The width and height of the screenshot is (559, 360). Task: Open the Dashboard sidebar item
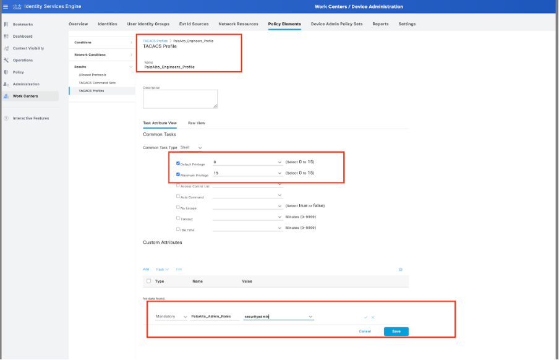(x=22, y=36)
